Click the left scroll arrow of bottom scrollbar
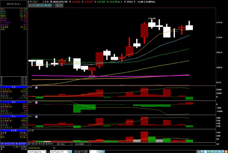 pos(104,151)
